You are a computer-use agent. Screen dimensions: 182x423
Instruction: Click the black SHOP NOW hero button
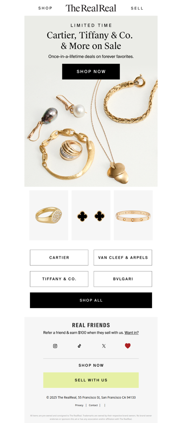point(91,72)
